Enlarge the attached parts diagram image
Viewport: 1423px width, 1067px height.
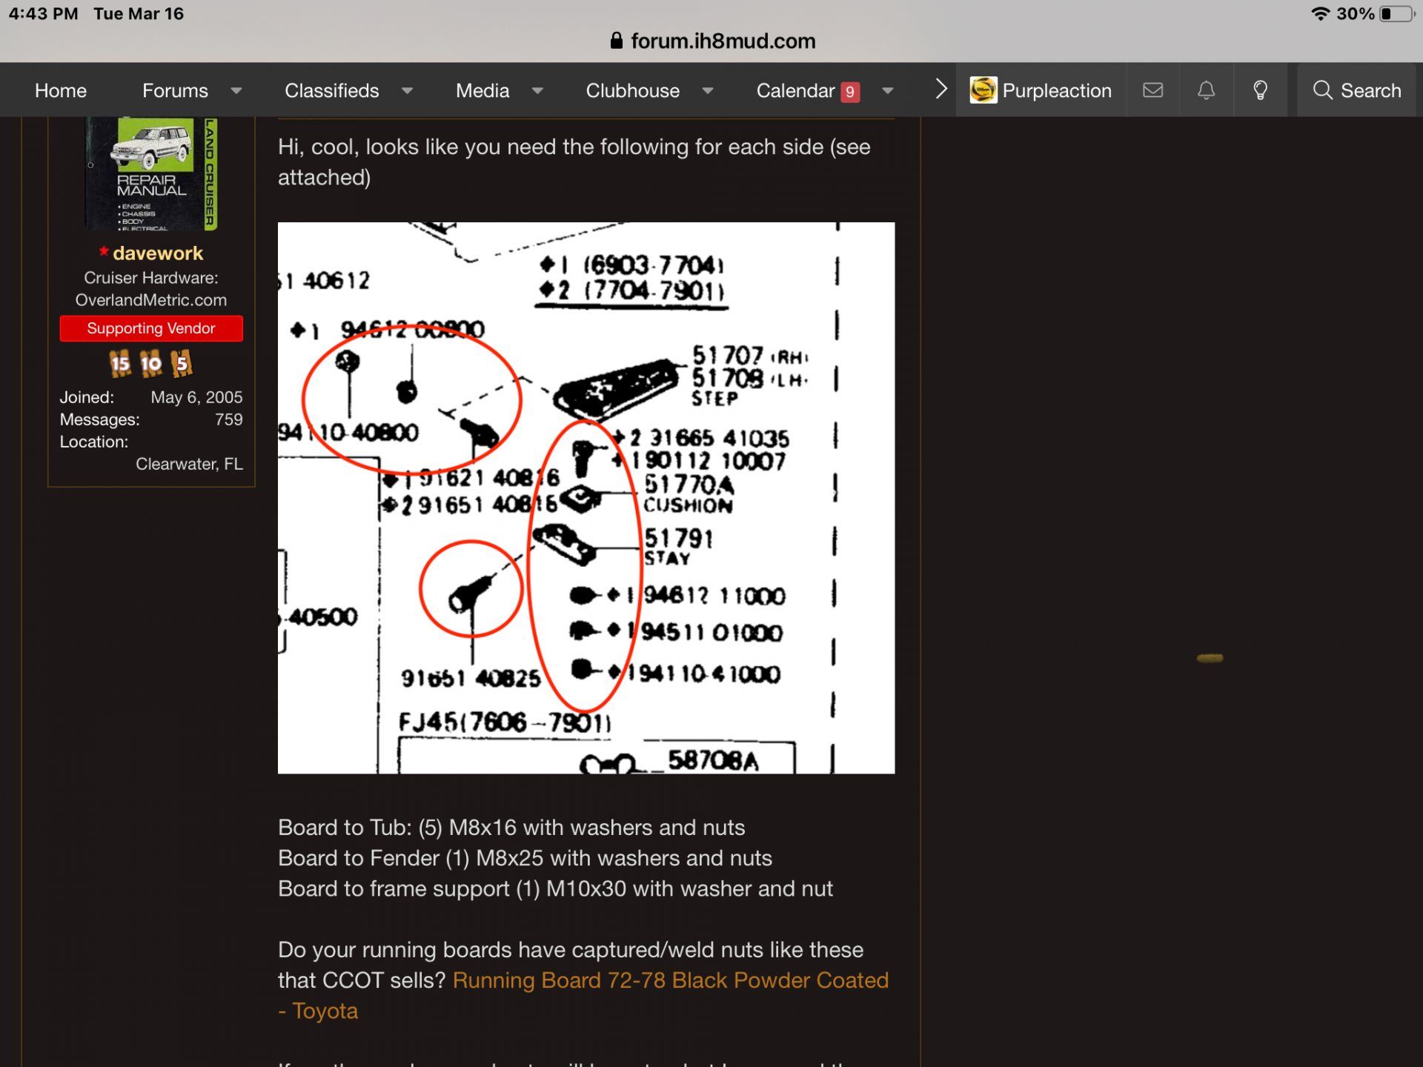[x=586, y=498]
